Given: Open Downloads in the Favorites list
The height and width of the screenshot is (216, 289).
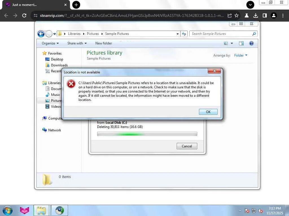Looking at the screenshot, I should click(x=59, y=65).
